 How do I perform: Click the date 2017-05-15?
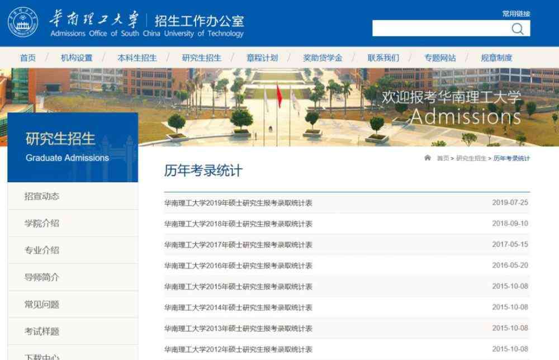coord(510,244)
